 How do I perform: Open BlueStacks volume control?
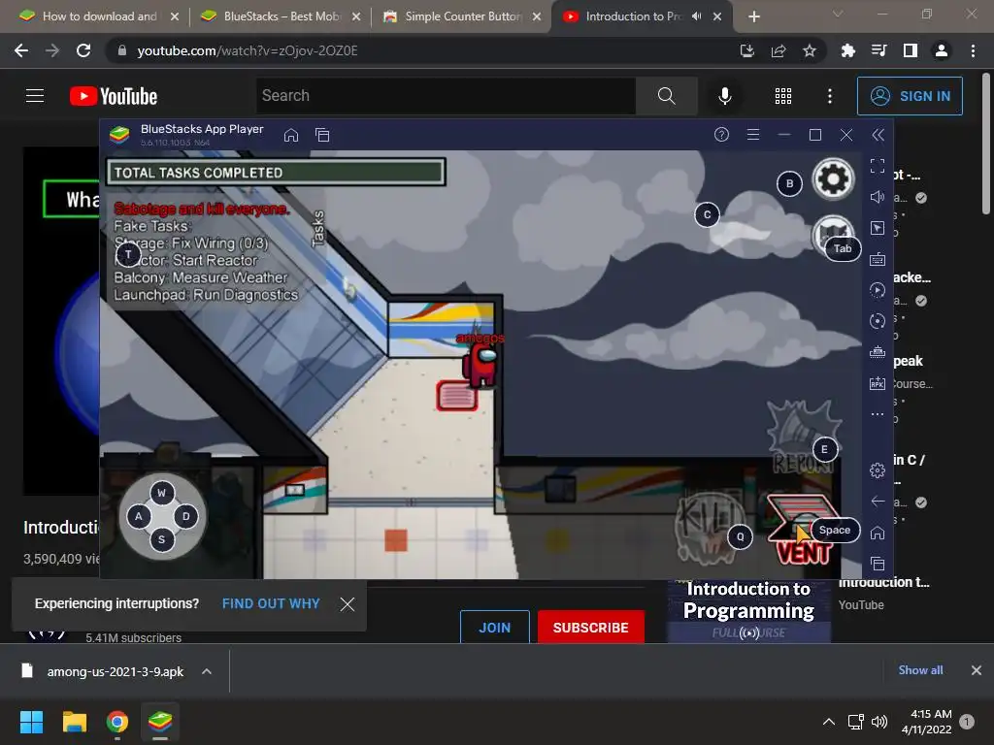[878, 197]
